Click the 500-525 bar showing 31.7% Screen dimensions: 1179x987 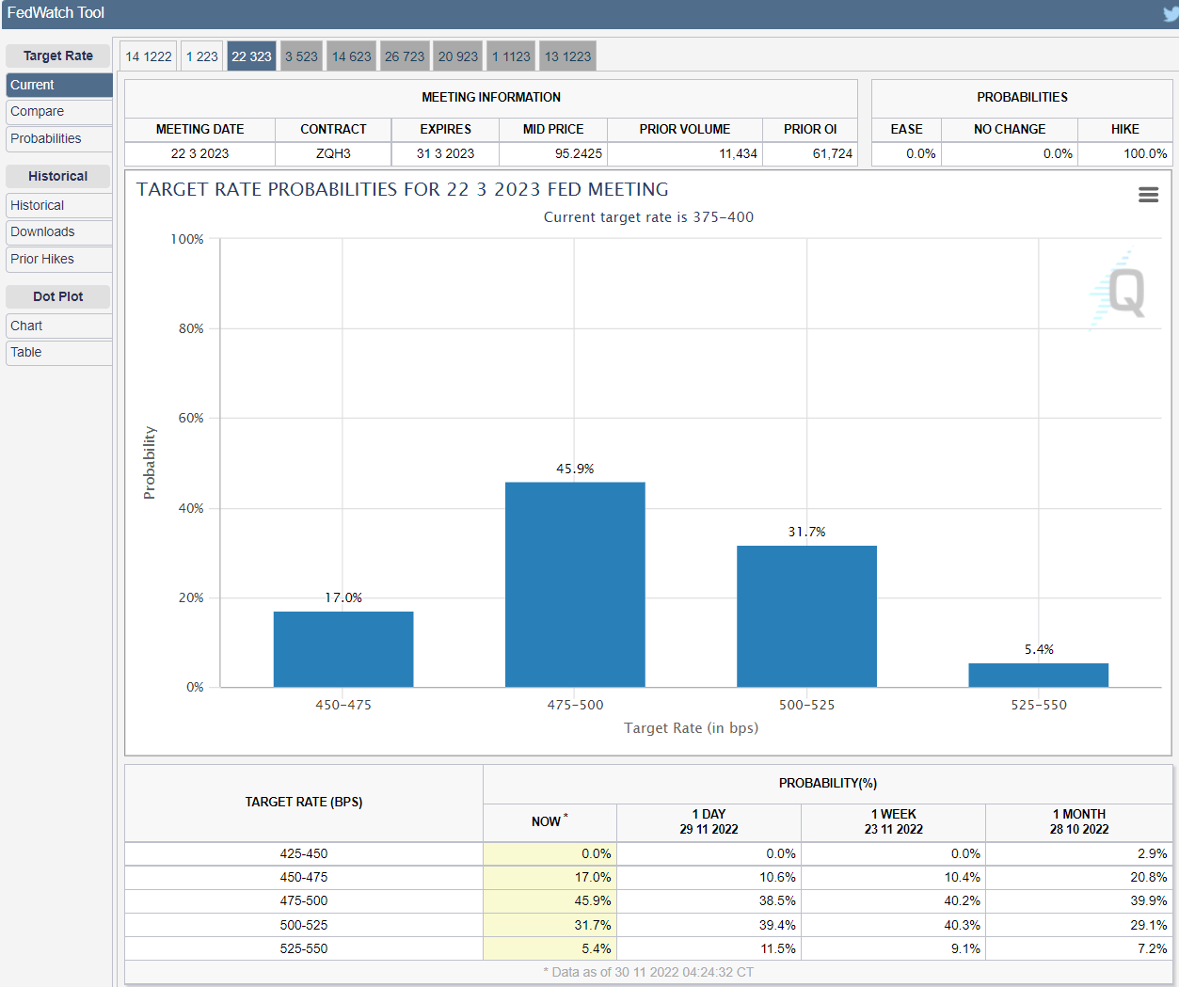tap(806, 616)
